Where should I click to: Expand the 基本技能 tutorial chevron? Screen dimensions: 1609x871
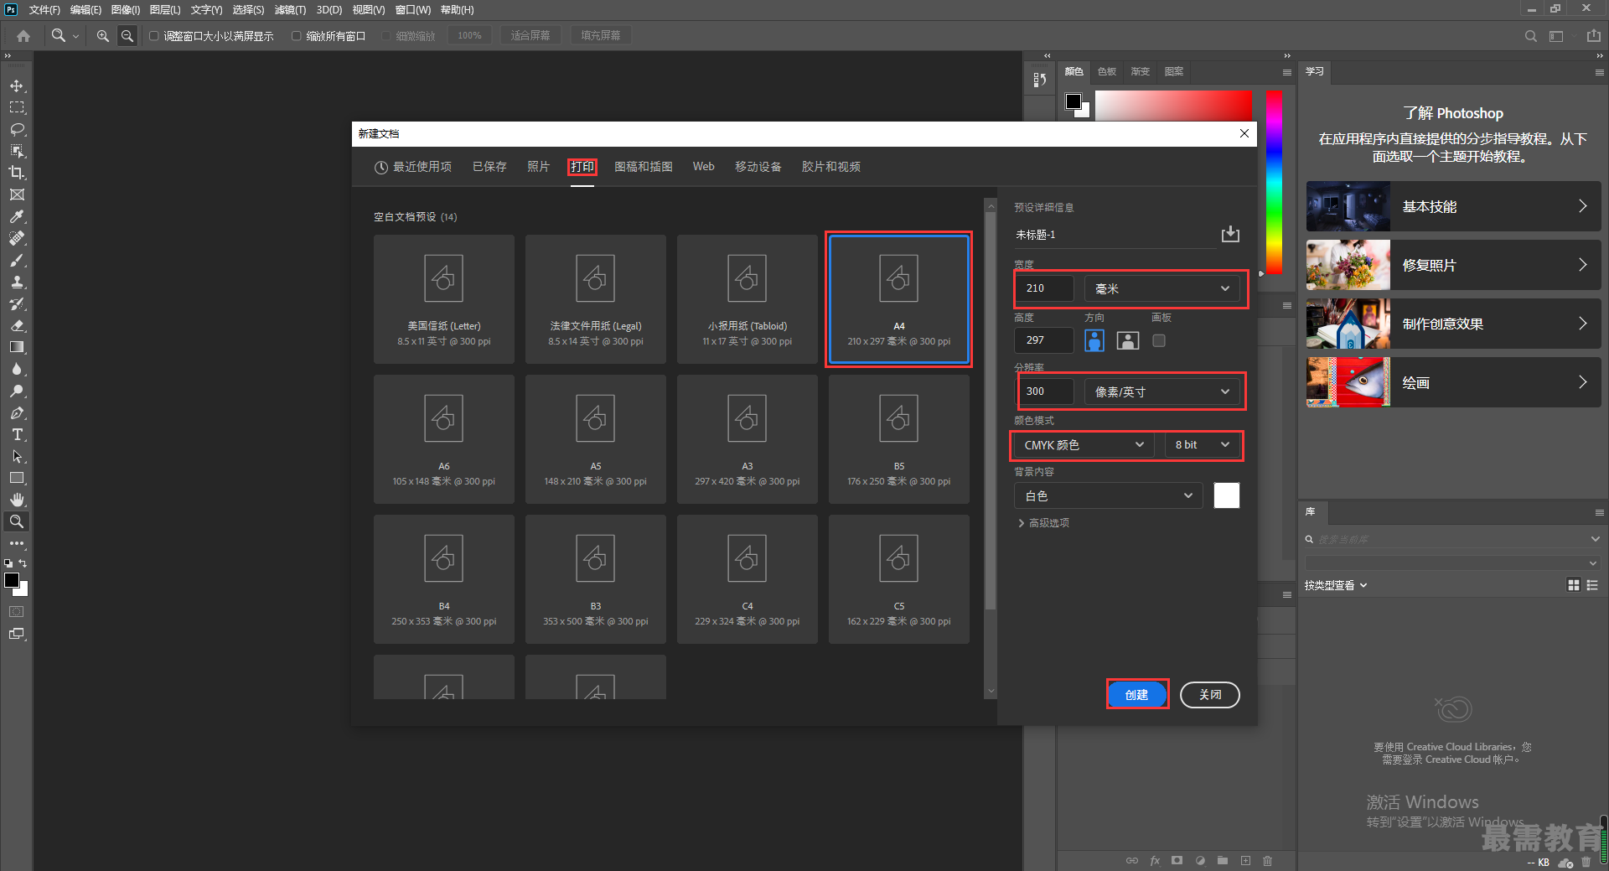point(1582,206)
